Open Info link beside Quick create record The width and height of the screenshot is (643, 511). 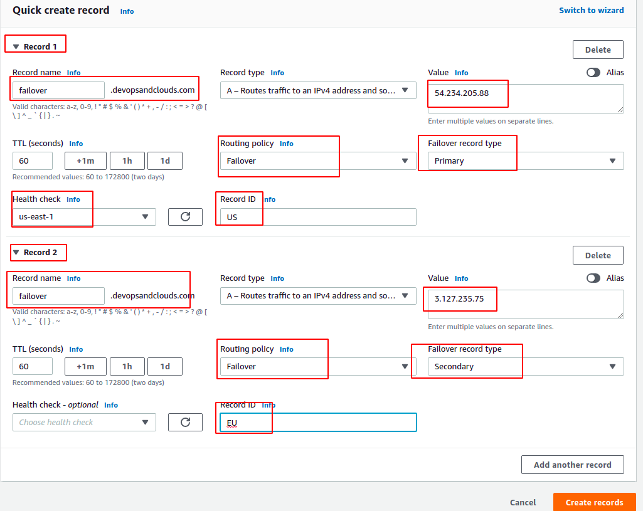click(127, 11)
